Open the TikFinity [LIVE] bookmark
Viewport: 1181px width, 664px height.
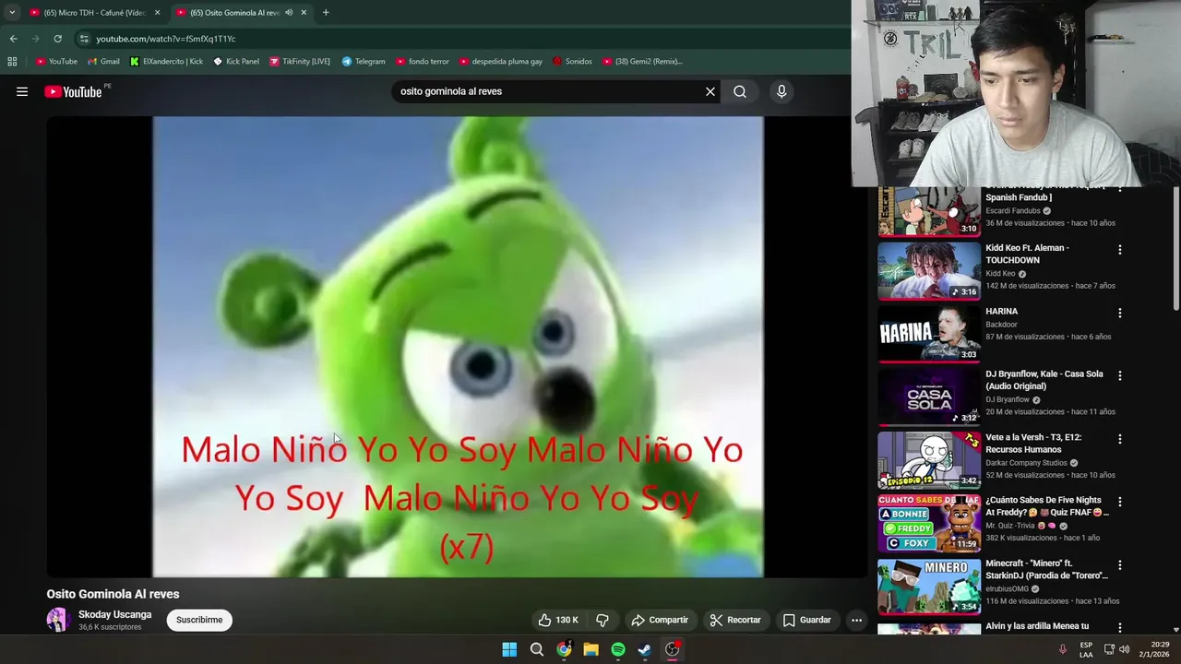[x=300, y=62]
